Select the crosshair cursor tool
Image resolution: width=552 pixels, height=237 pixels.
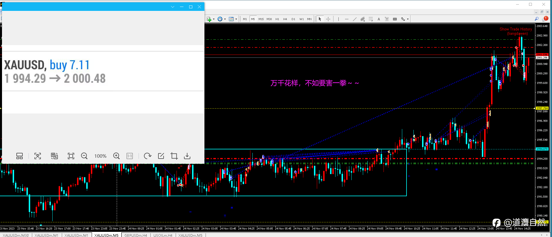click(328, 19)
